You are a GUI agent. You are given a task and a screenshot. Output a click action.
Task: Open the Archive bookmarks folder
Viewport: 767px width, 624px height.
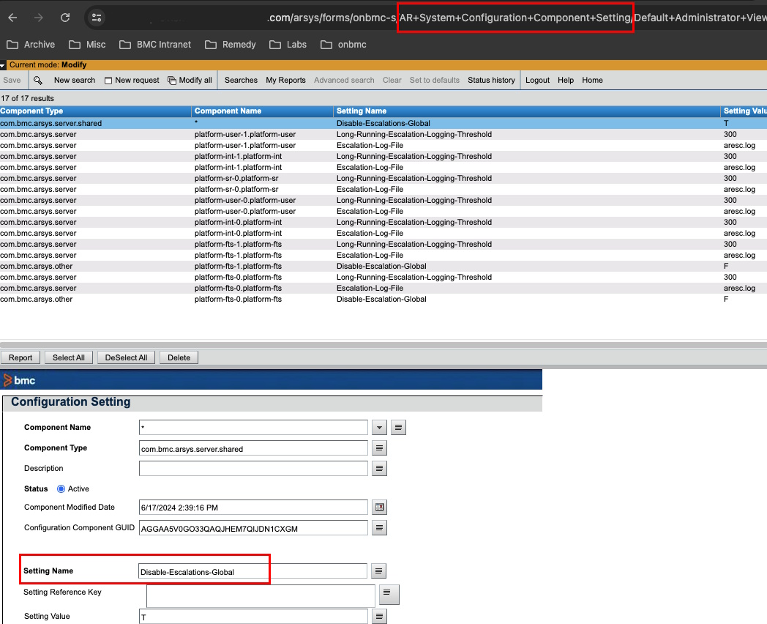[31, 45]
